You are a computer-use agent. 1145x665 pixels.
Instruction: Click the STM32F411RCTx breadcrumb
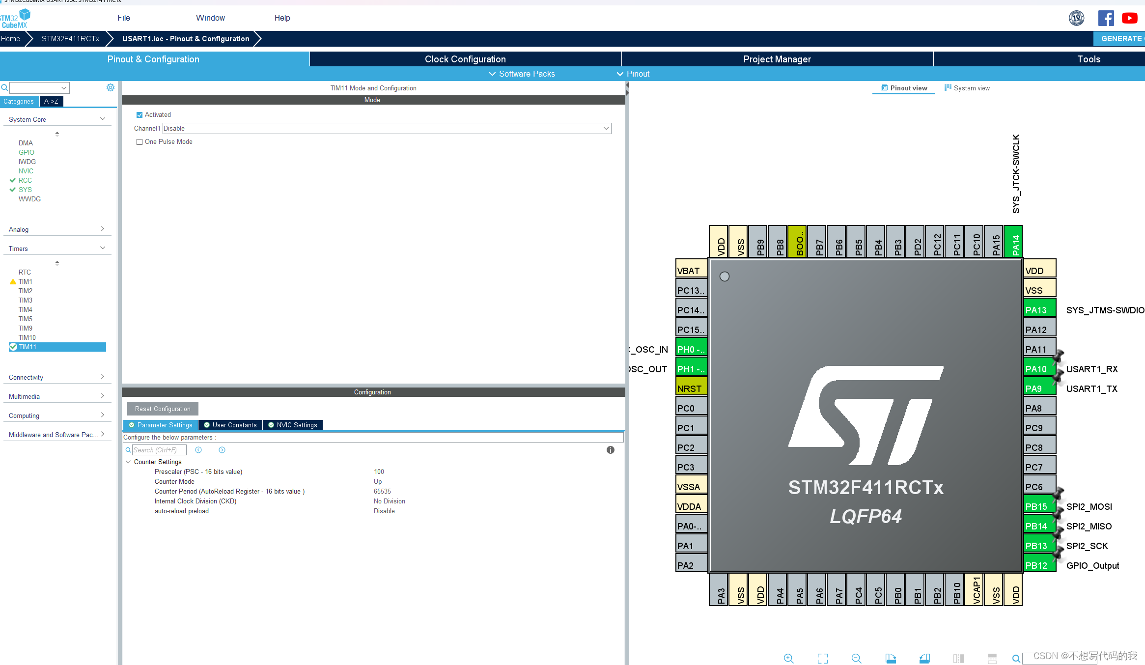[70, 39]
